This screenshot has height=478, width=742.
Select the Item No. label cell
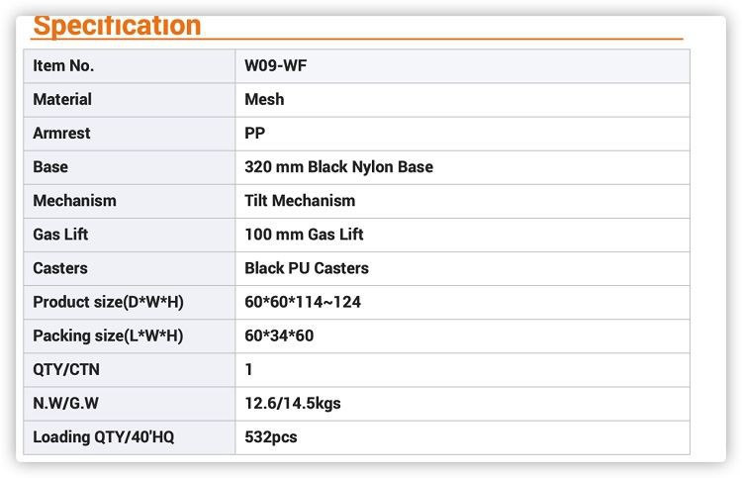tap(63, 66)
